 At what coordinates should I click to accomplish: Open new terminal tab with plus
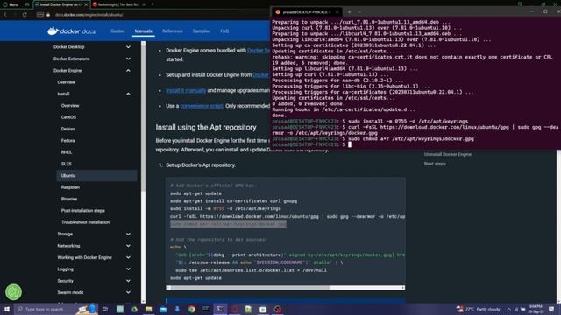pos(349,11)
